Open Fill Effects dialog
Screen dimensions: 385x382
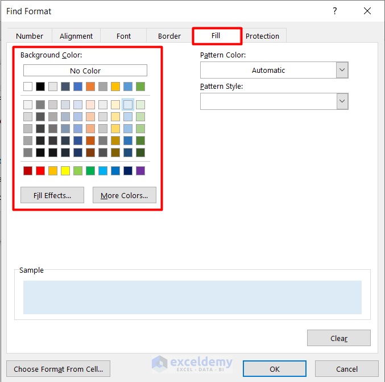tap(52, 195)
